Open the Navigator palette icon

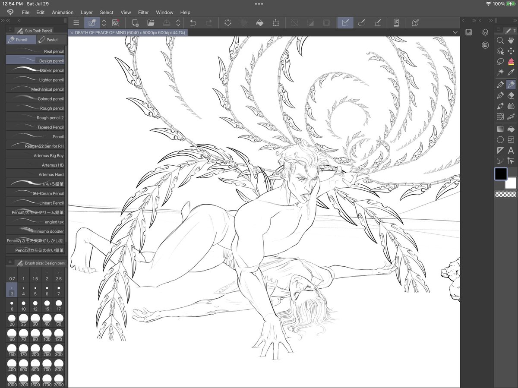(469, 32)
